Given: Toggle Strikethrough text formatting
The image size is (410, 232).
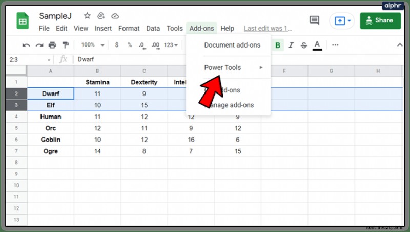Looking at the screenshot, I should 304,45.
